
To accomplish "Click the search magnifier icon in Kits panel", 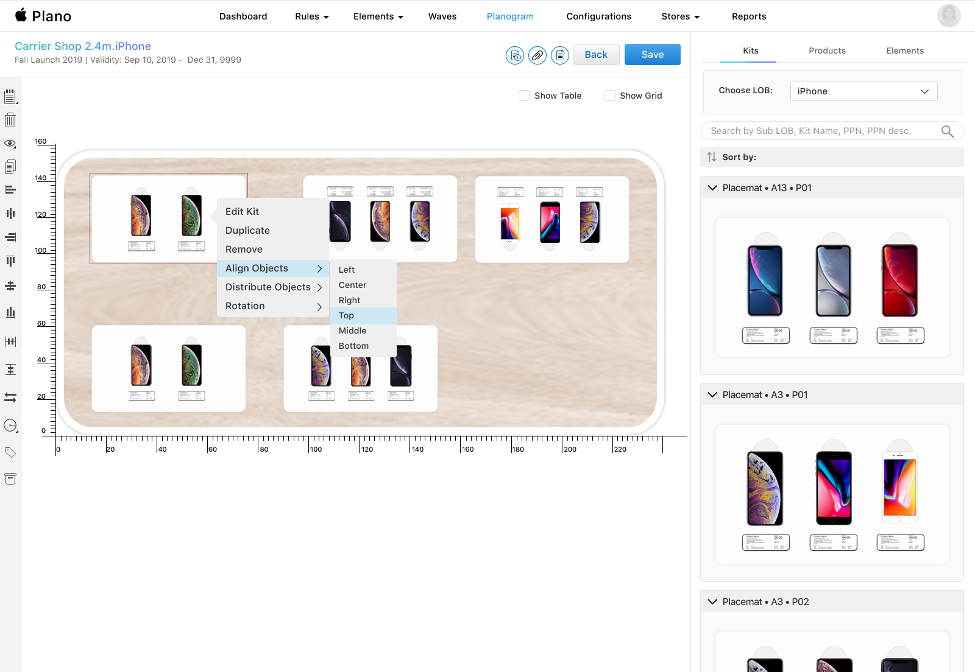I will coord(948,131).
